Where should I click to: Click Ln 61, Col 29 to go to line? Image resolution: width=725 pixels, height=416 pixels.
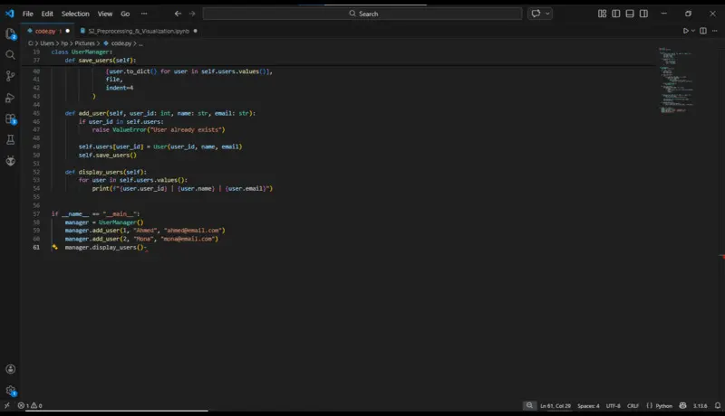click(556, 406)
